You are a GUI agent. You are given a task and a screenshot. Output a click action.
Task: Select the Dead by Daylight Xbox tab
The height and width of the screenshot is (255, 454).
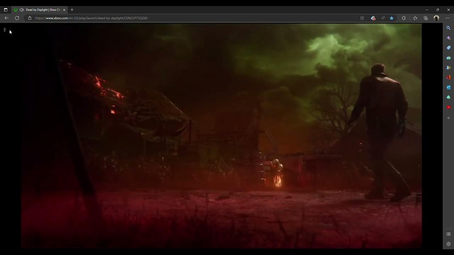(x=40, y=10)
